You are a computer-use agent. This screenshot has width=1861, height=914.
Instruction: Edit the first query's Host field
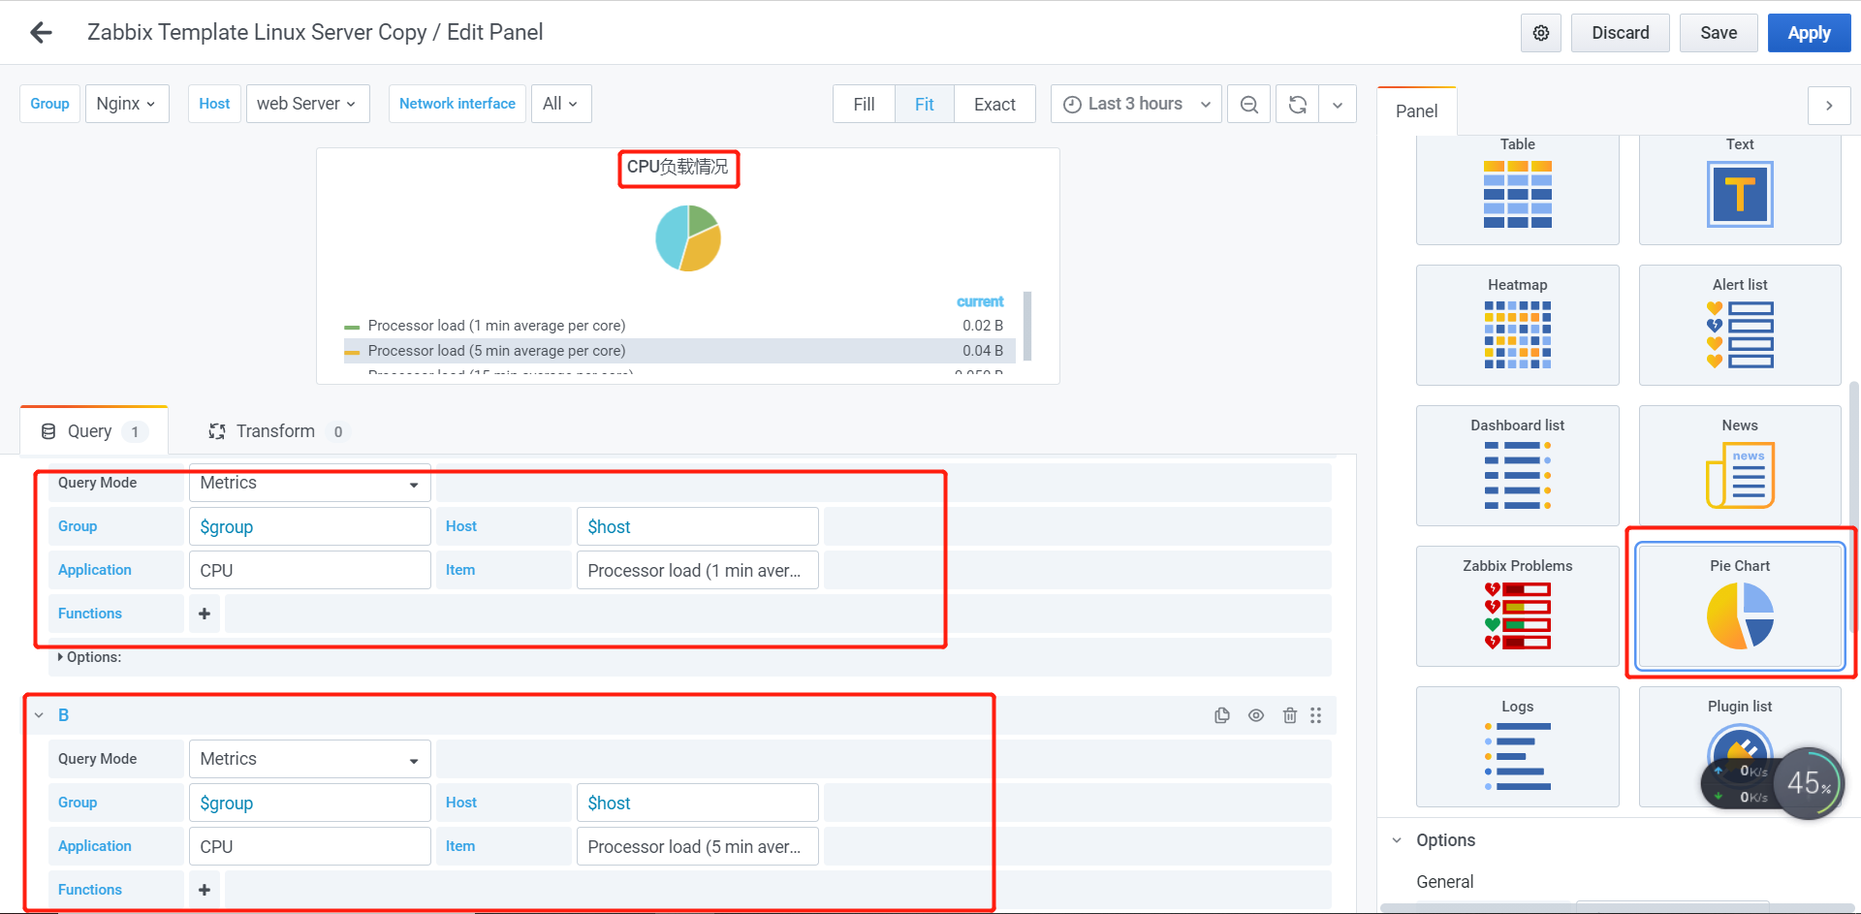[x=698, y=526]
